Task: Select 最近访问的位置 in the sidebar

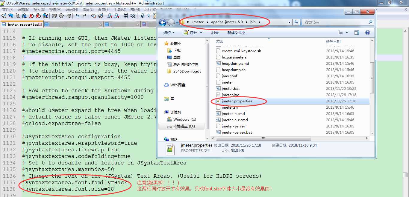Action: point(183,64)
